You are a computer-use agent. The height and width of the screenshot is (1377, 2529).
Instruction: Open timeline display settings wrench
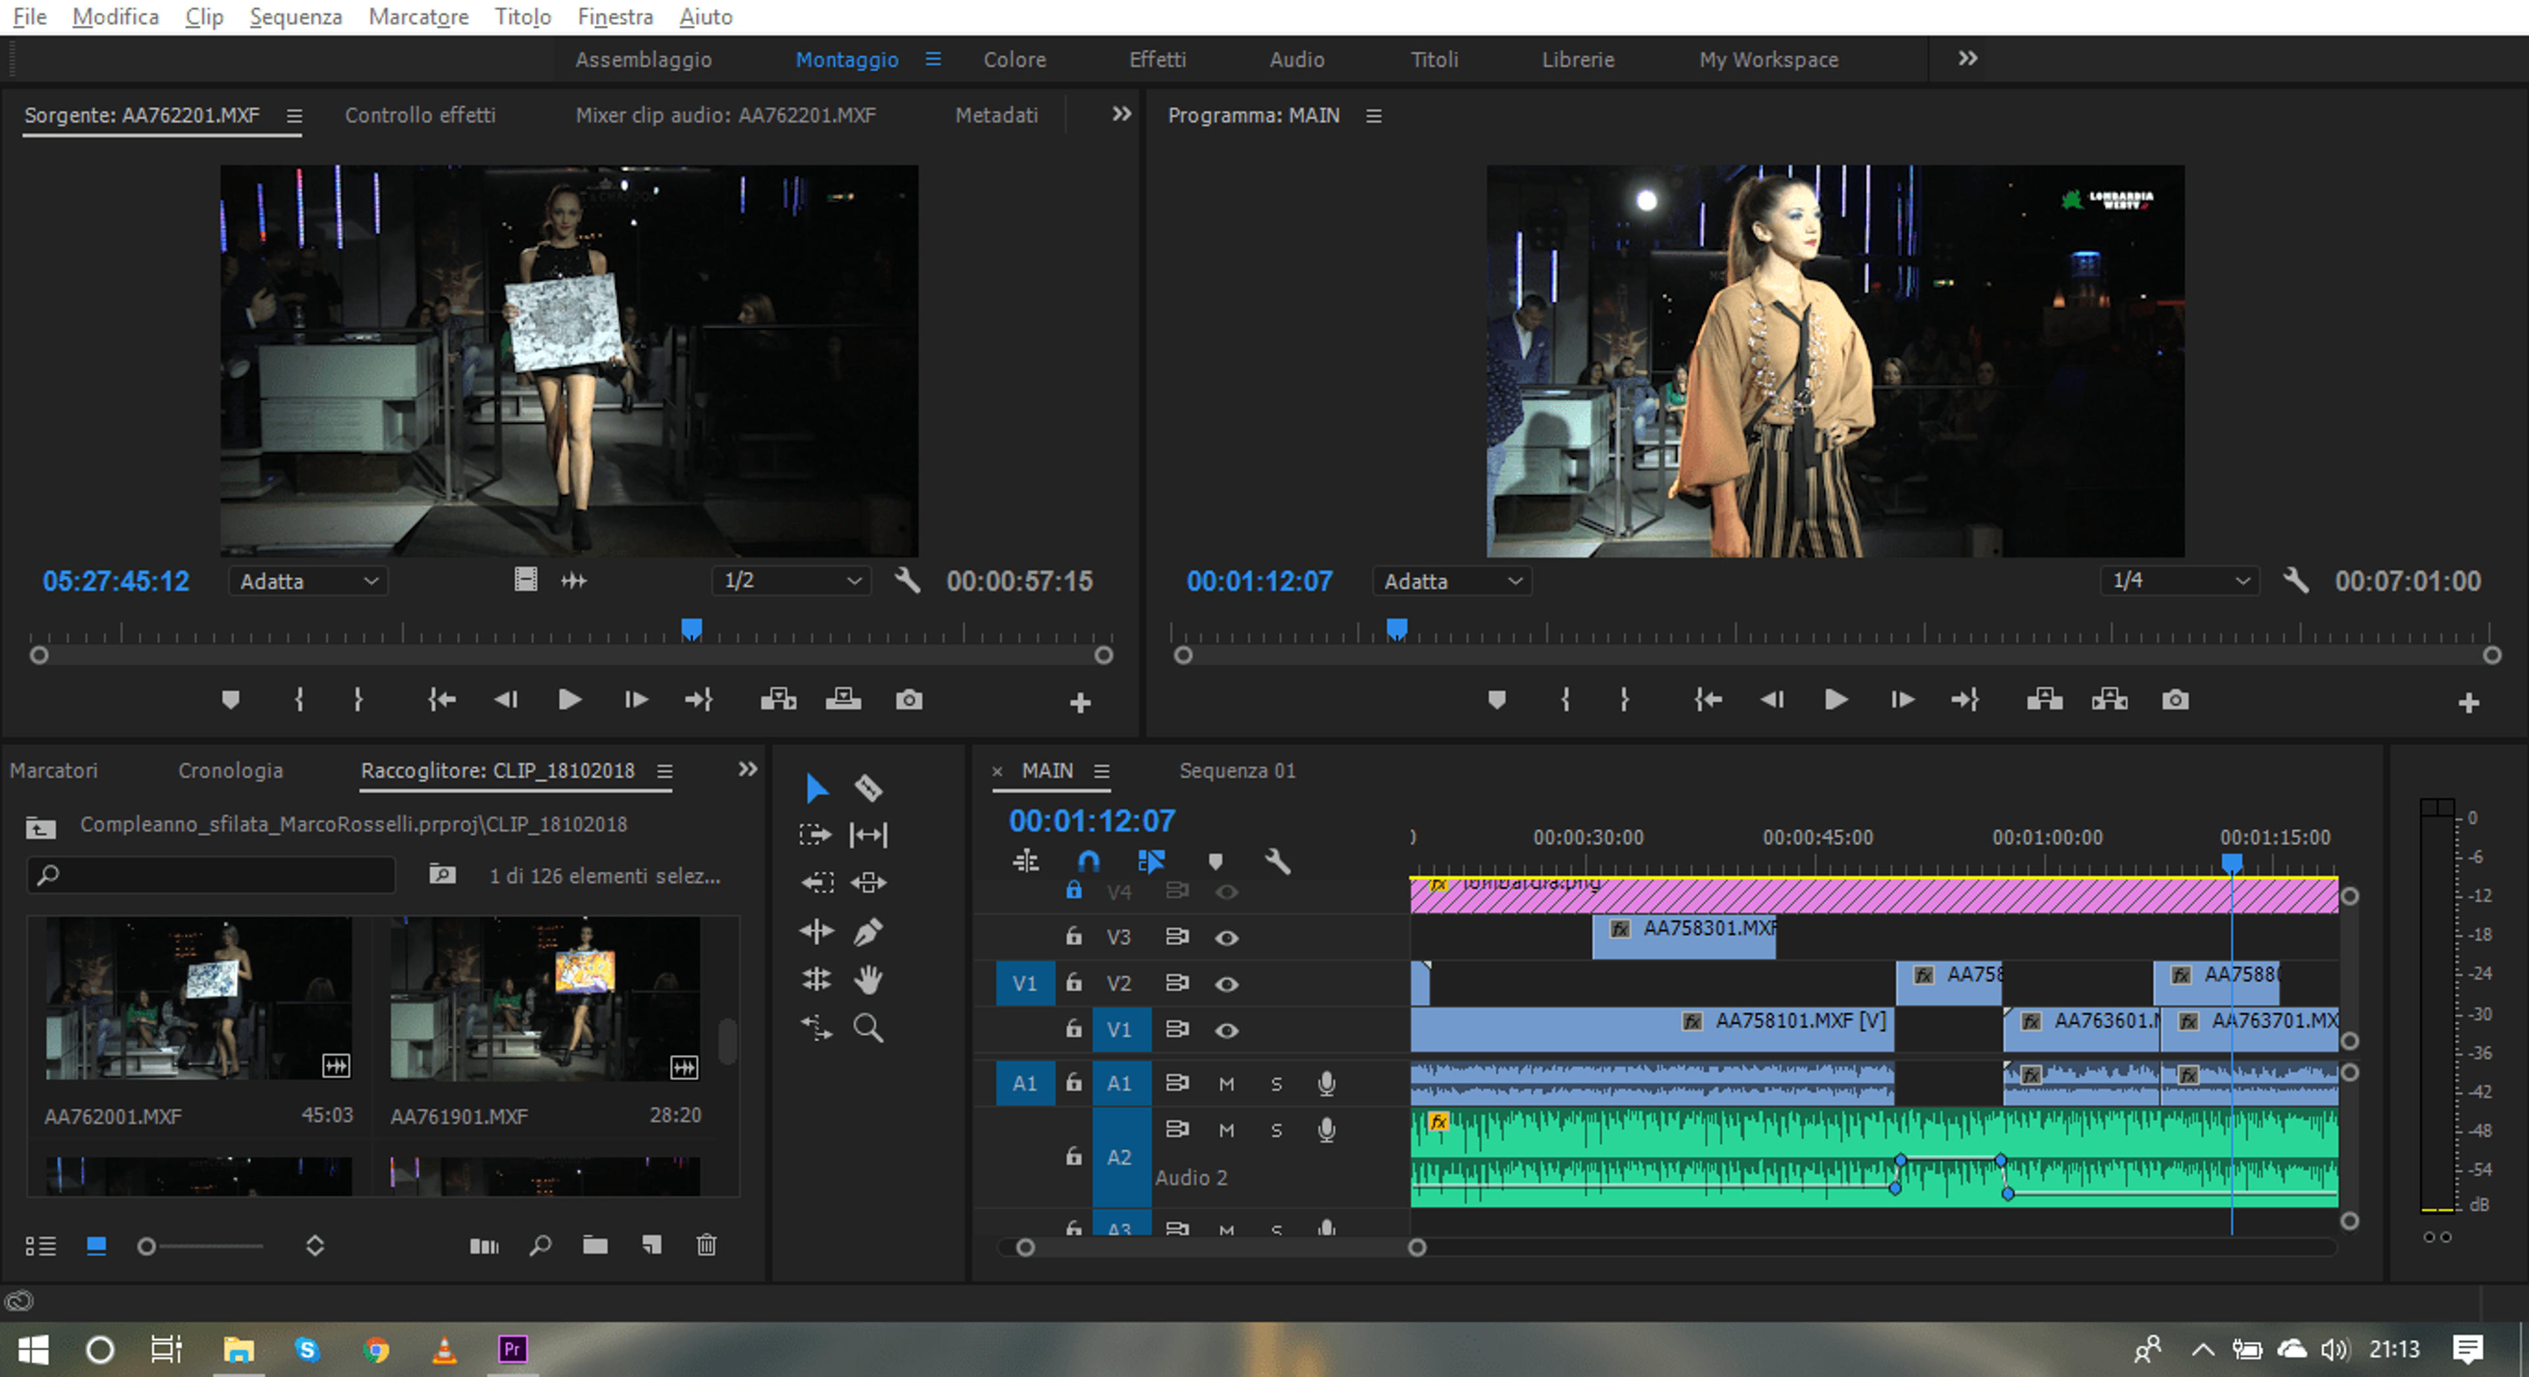[1277, 862]
